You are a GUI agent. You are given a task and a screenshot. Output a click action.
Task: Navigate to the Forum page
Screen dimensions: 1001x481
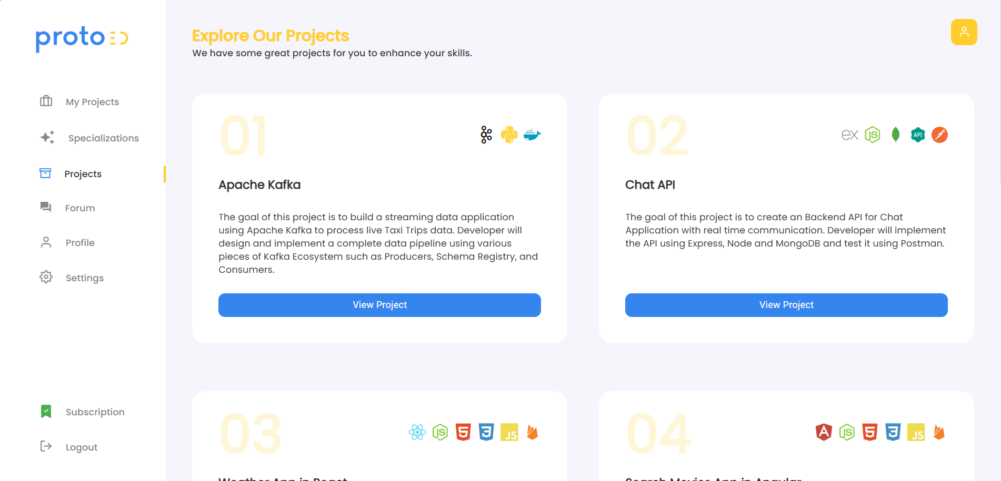[80, 208]
